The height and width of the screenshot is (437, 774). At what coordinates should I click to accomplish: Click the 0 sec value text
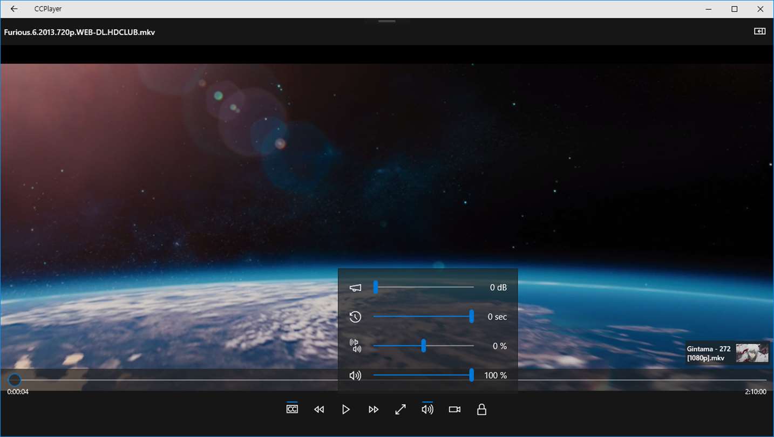coord(497,317)
